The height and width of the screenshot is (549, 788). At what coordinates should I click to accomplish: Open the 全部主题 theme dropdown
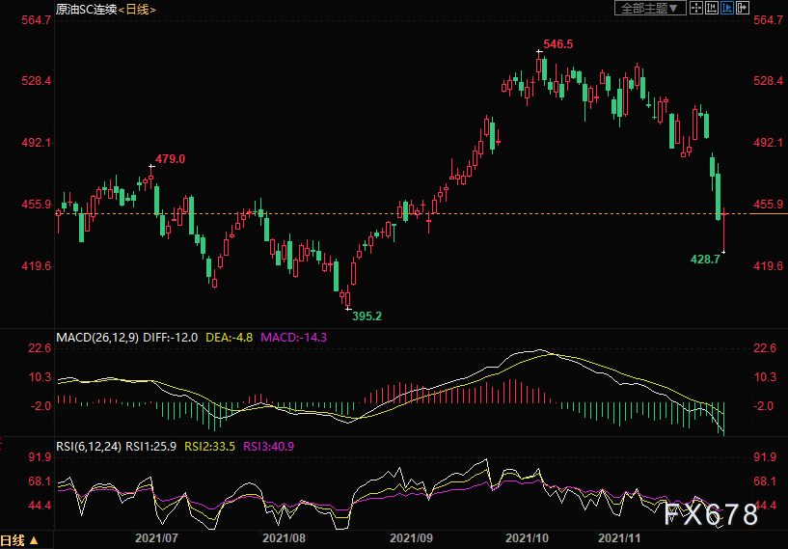click(x=651, y=8)
